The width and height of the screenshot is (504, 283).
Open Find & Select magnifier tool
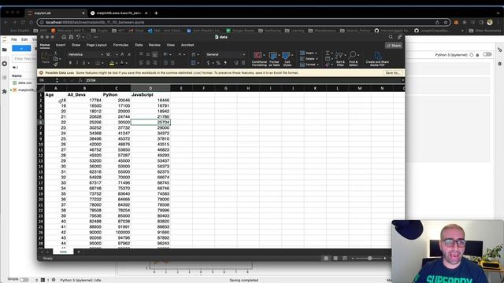354,59
